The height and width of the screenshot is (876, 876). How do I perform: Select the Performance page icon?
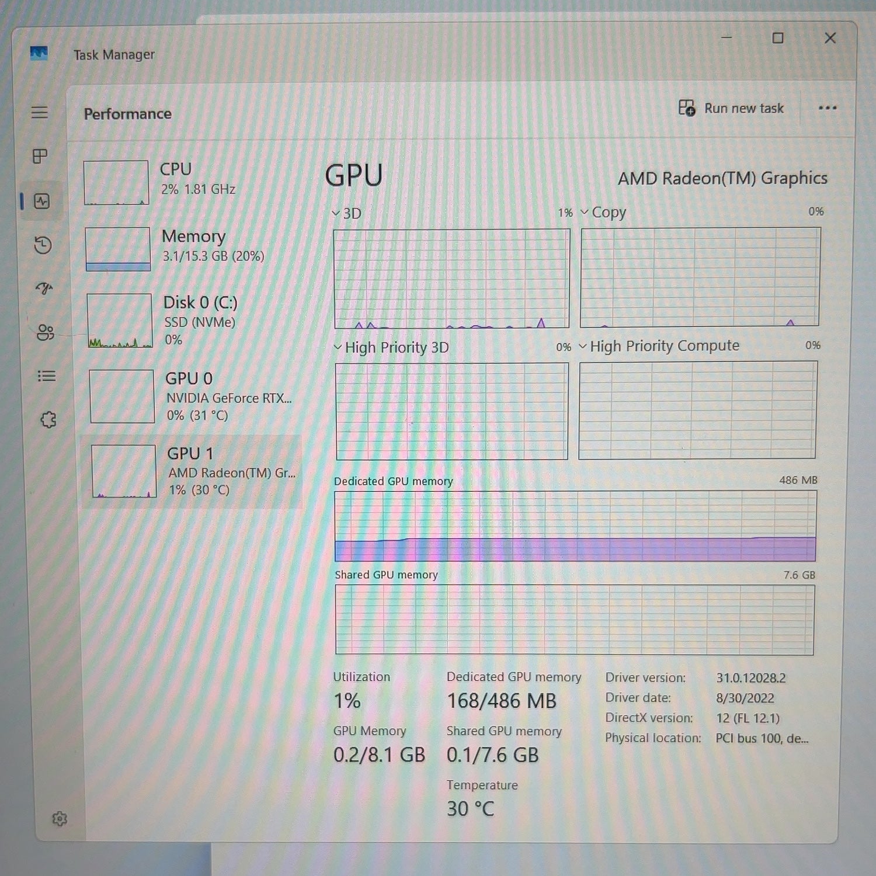click(x=41, y=201)
